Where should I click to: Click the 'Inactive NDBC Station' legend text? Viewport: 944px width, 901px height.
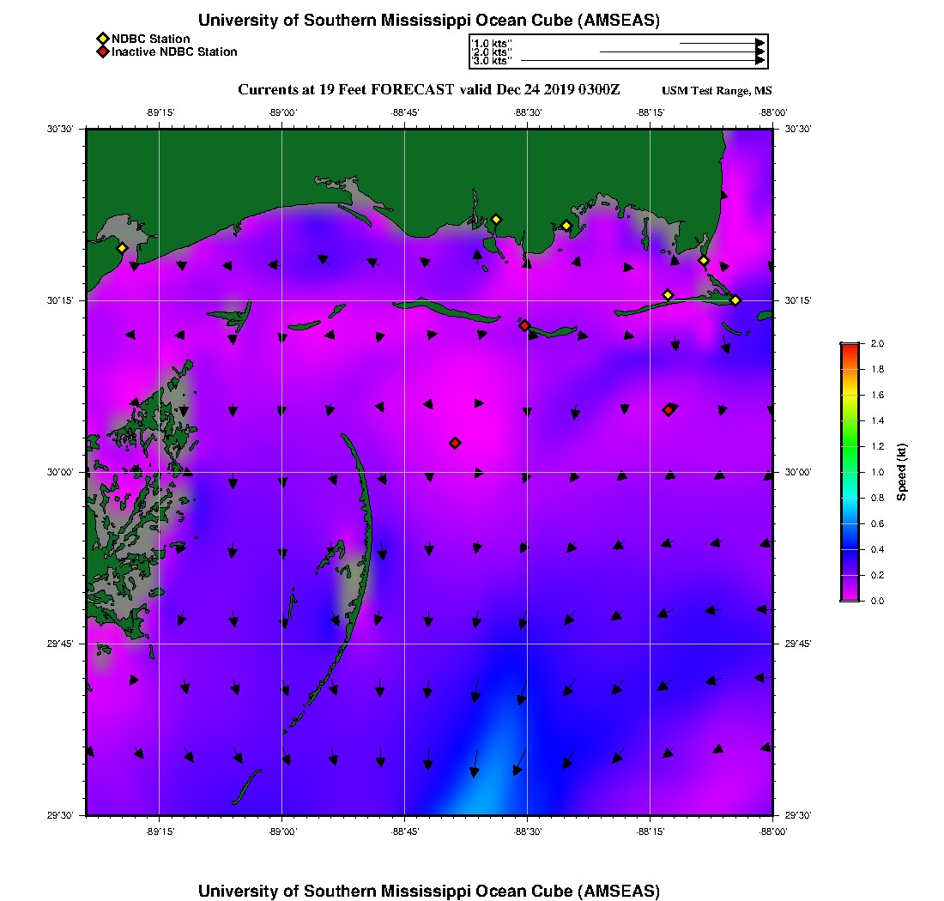174,51
